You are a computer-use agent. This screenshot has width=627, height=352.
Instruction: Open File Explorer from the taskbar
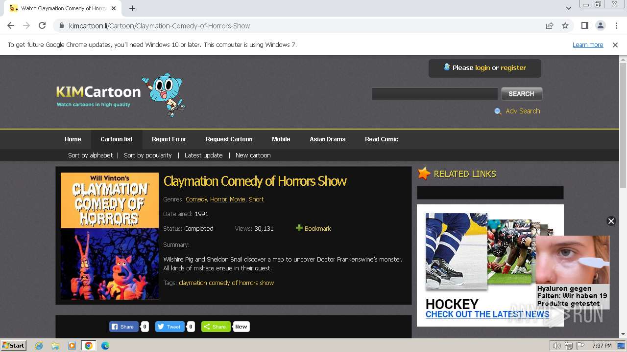point(55,346)
